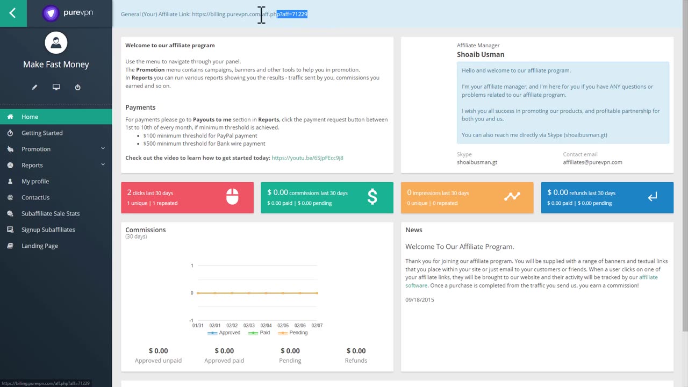
Task: Toggle the Pending series in chart legend
Action: pyautogui.click(x=292, y=333)
